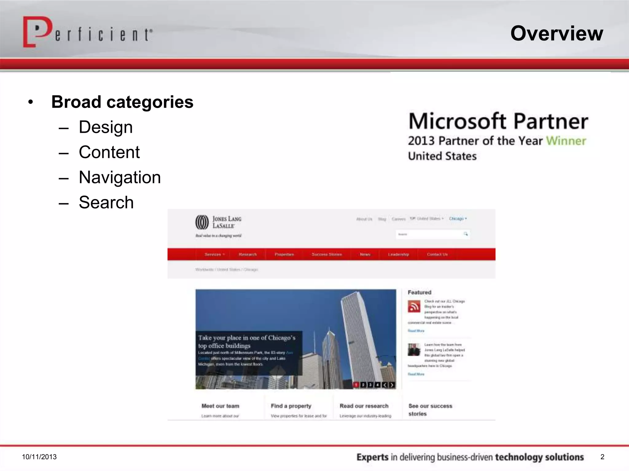Viewport: 629px width, 471px height.
Task: Click the red RSS feed icon
Action: (x=414, y=306)
